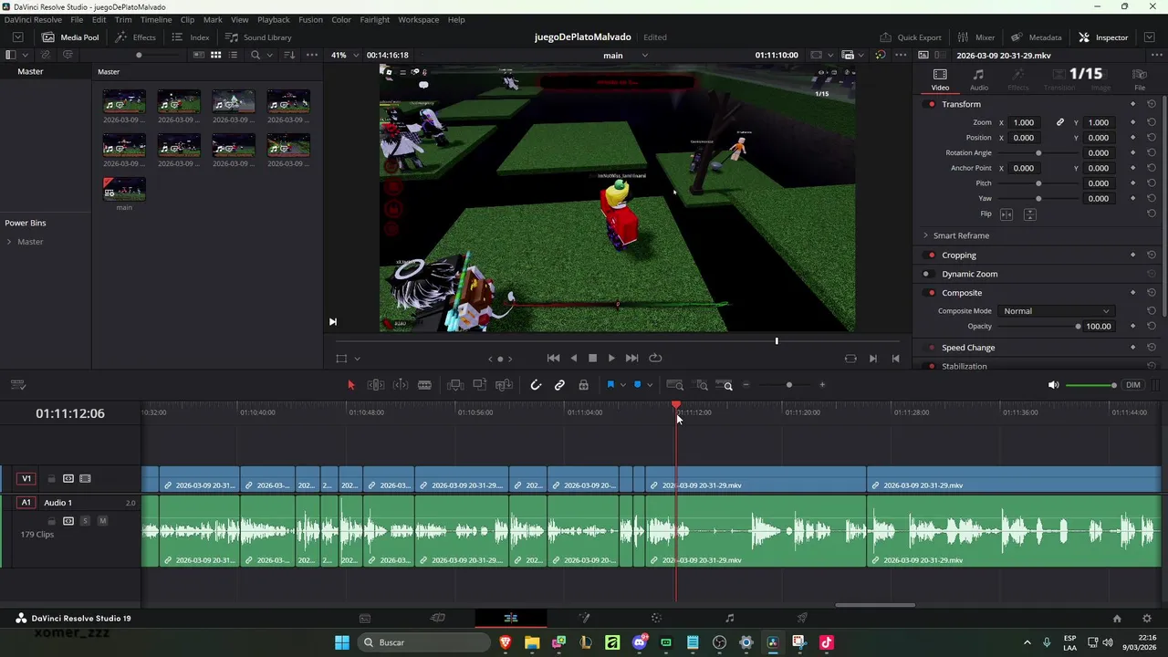Click the viewer Stop button
Viewport: 1168px width, 657px height.
coord(592,359)
